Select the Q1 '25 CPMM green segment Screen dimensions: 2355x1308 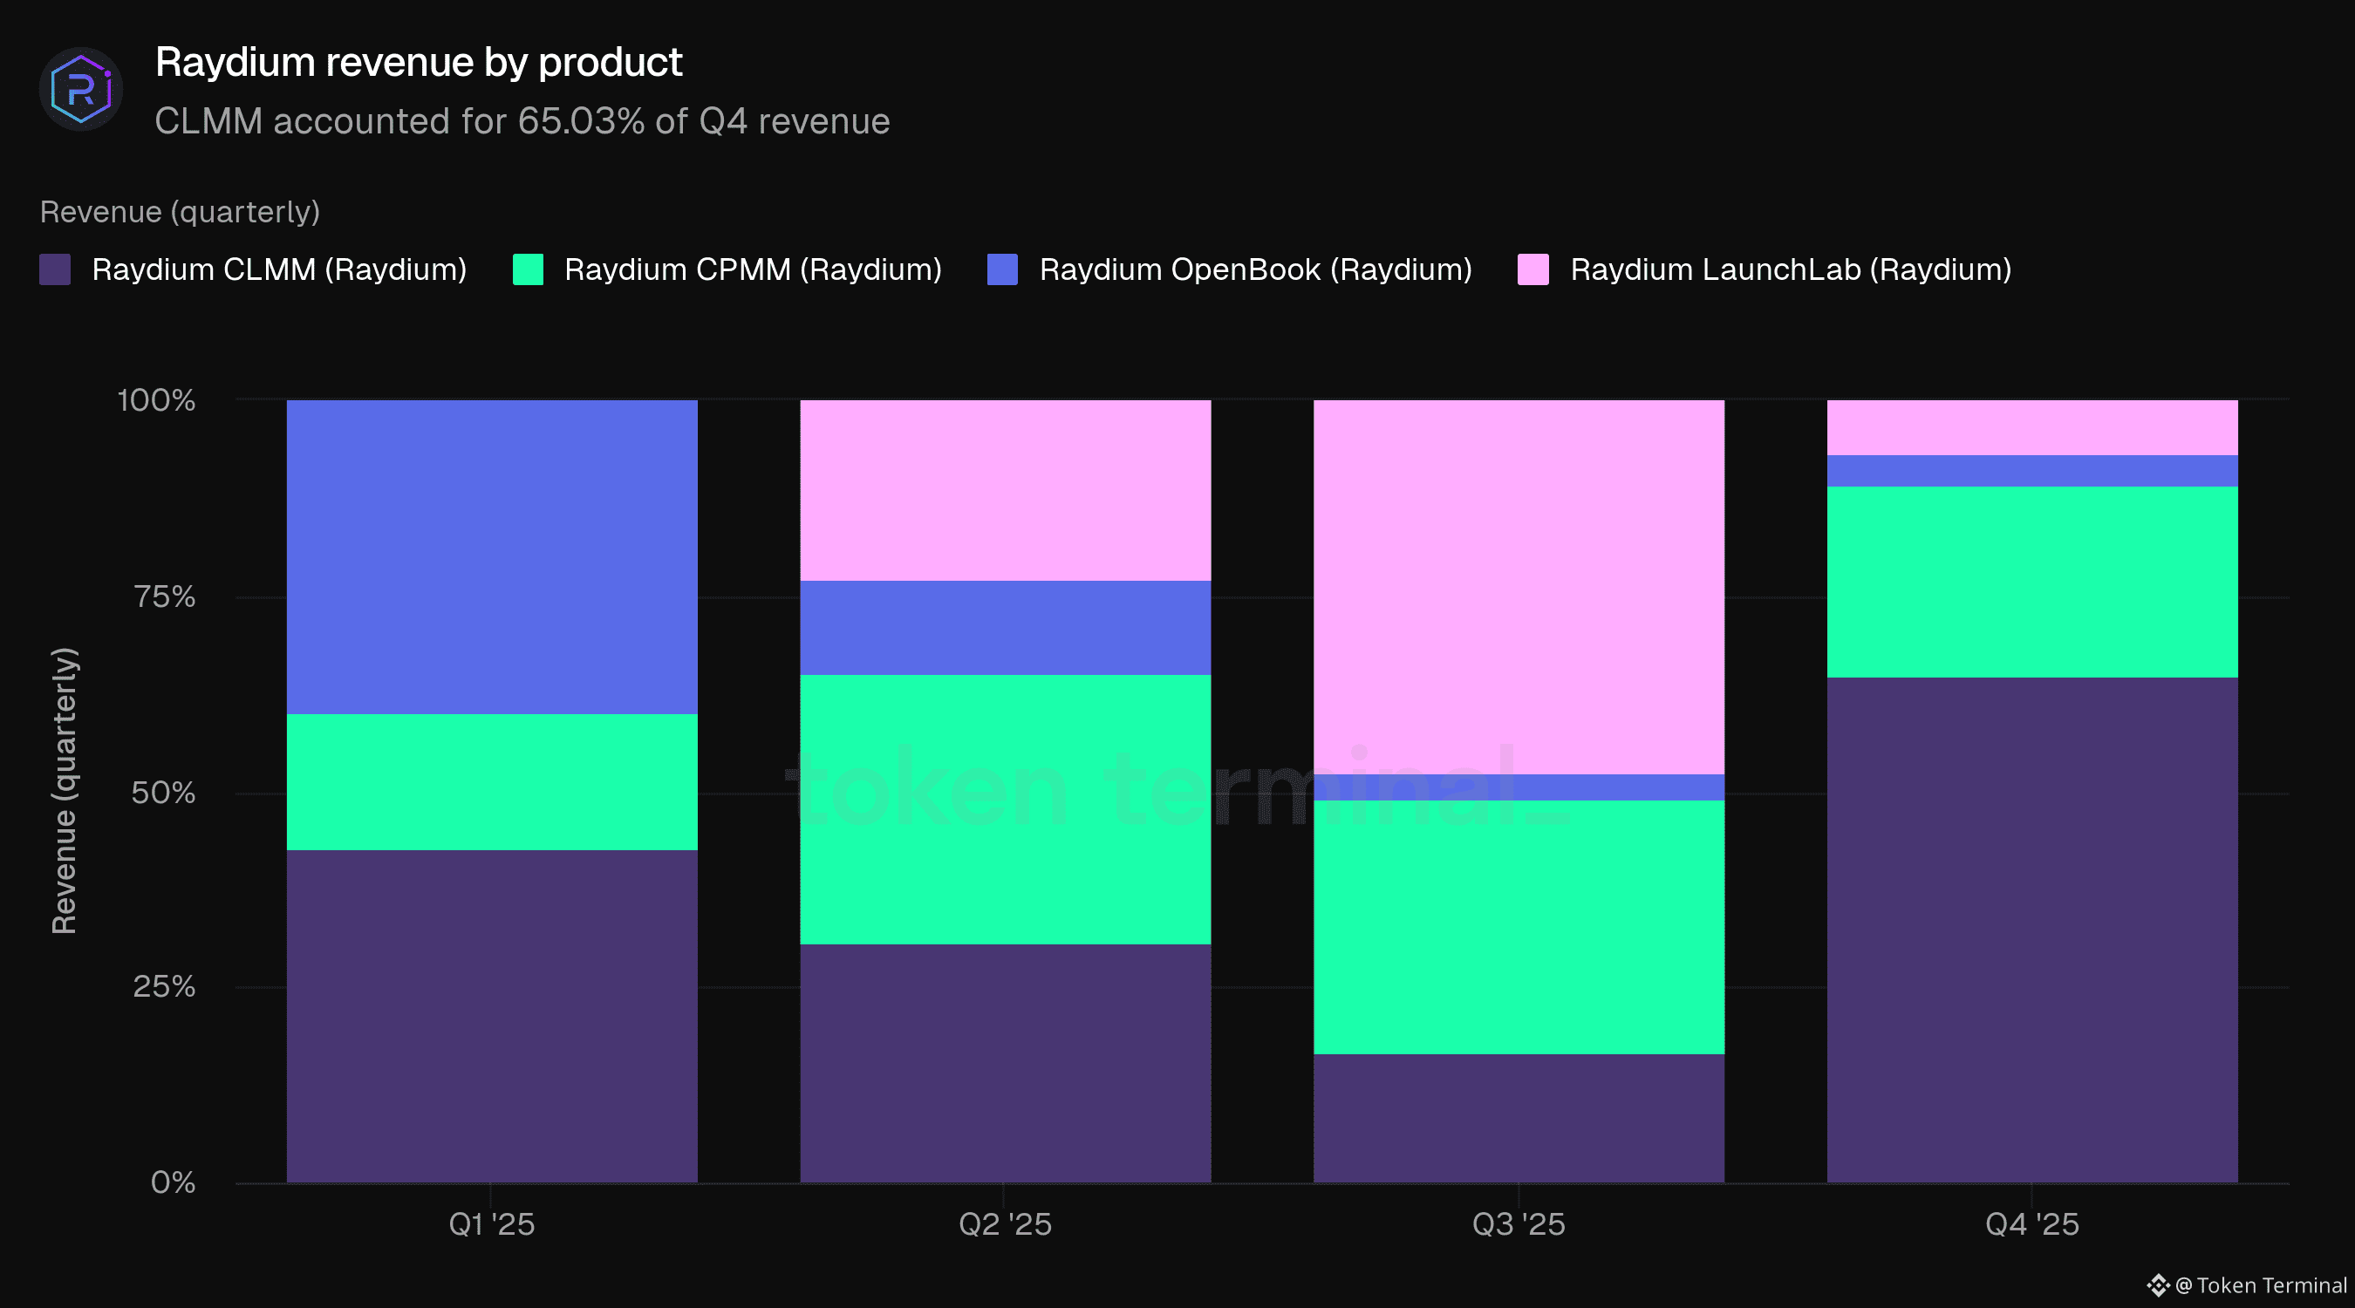492,781
